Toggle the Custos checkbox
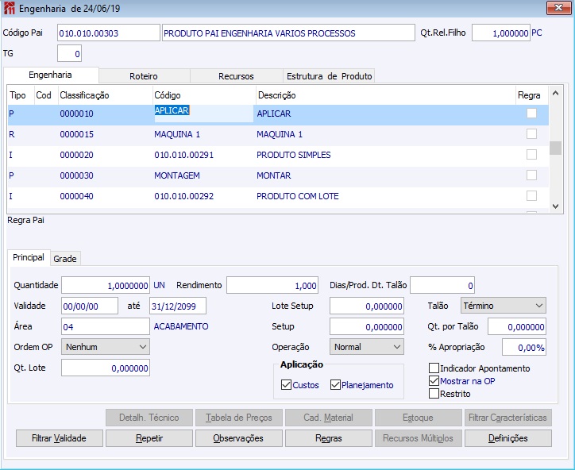Screen dimensions: 575x470 pyautogui.click(x=287, y=385)
